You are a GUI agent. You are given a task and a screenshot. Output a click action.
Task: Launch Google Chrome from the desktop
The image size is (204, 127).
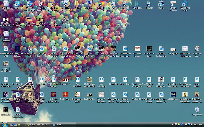point(101,6)
